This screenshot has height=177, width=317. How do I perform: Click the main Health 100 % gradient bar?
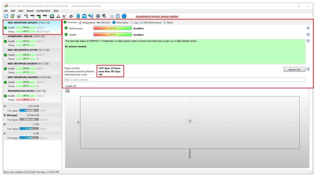click(113, 34)
